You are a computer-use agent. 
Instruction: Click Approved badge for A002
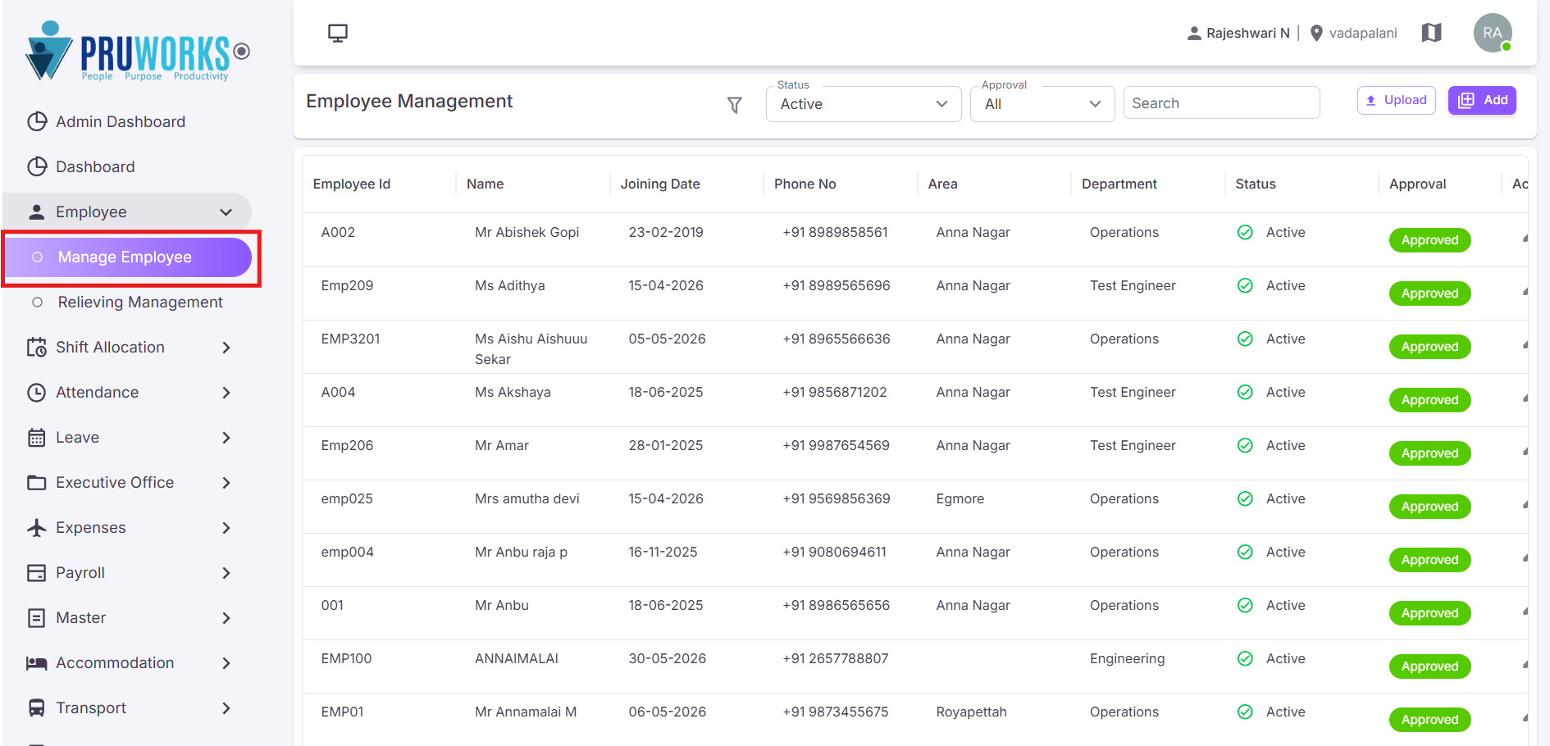1429,240
